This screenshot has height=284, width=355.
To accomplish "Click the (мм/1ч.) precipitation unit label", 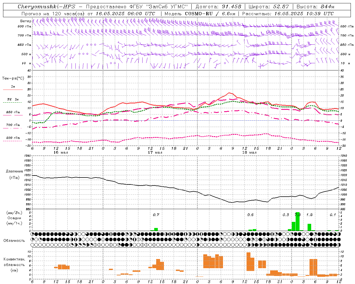I will click(14, 223).
